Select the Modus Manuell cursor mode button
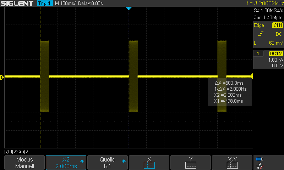 tap(24, 163)
